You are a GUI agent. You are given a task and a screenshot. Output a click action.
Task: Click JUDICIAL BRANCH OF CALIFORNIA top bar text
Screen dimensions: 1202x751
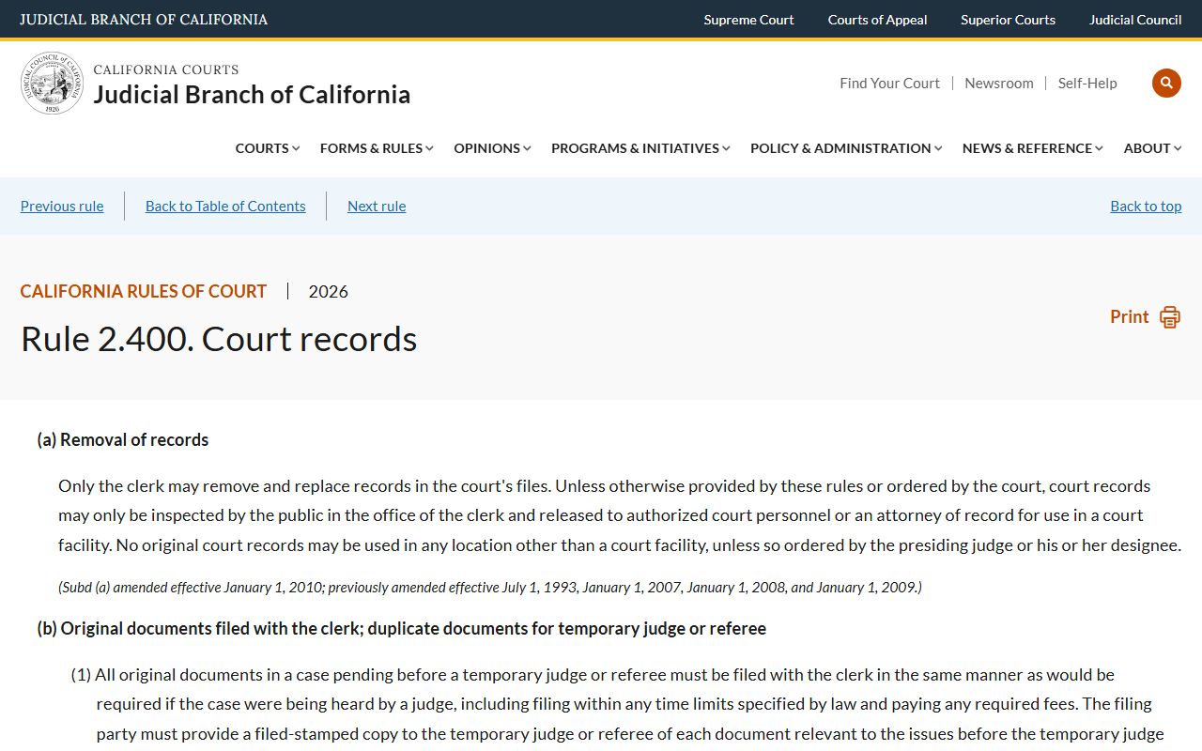144,20
